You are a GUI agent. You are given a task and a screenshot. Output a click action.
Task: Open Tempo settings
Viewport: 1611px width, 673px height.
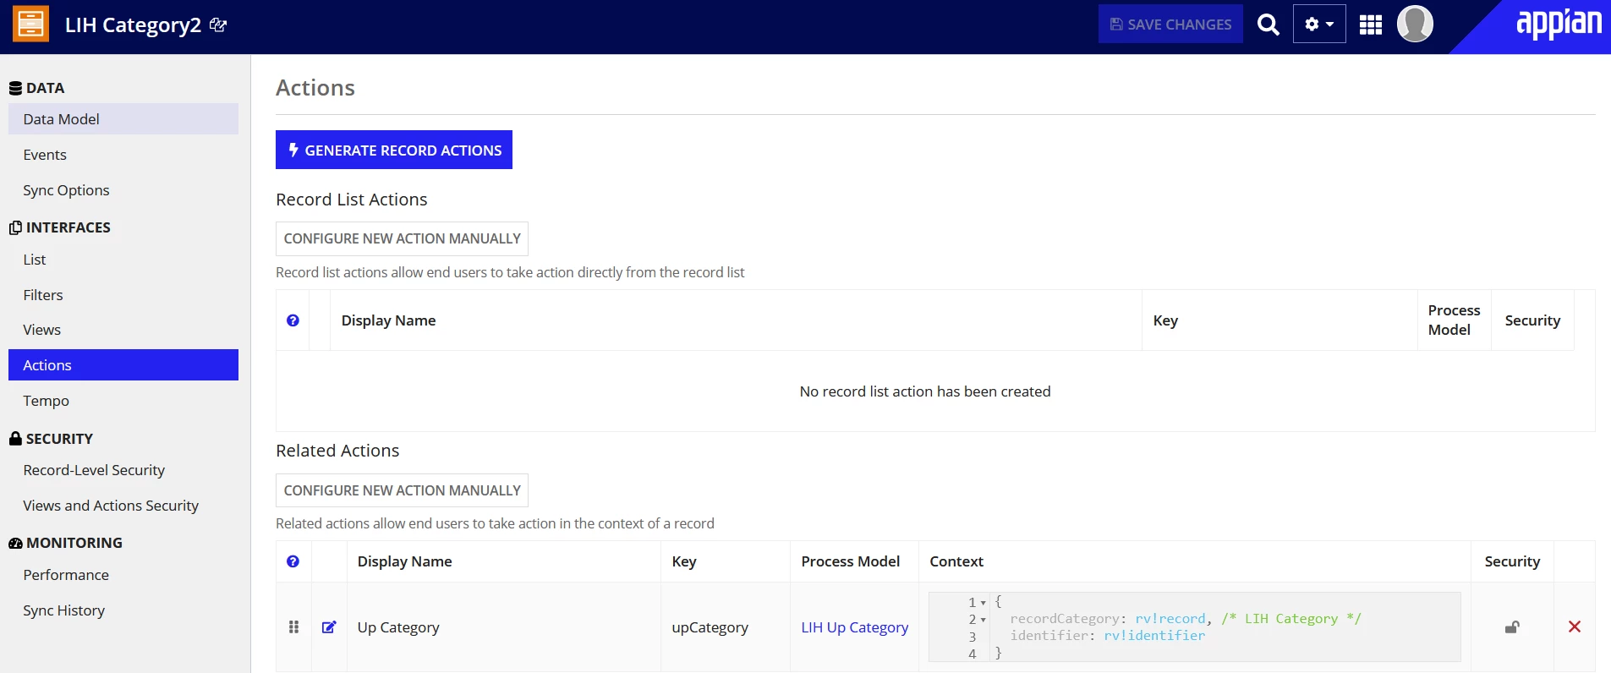pyautogui.click(x=123, y=401)
